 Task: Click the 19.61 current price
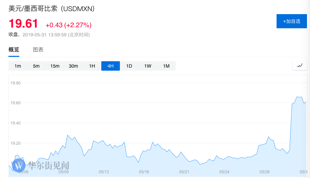coord(23,24)
